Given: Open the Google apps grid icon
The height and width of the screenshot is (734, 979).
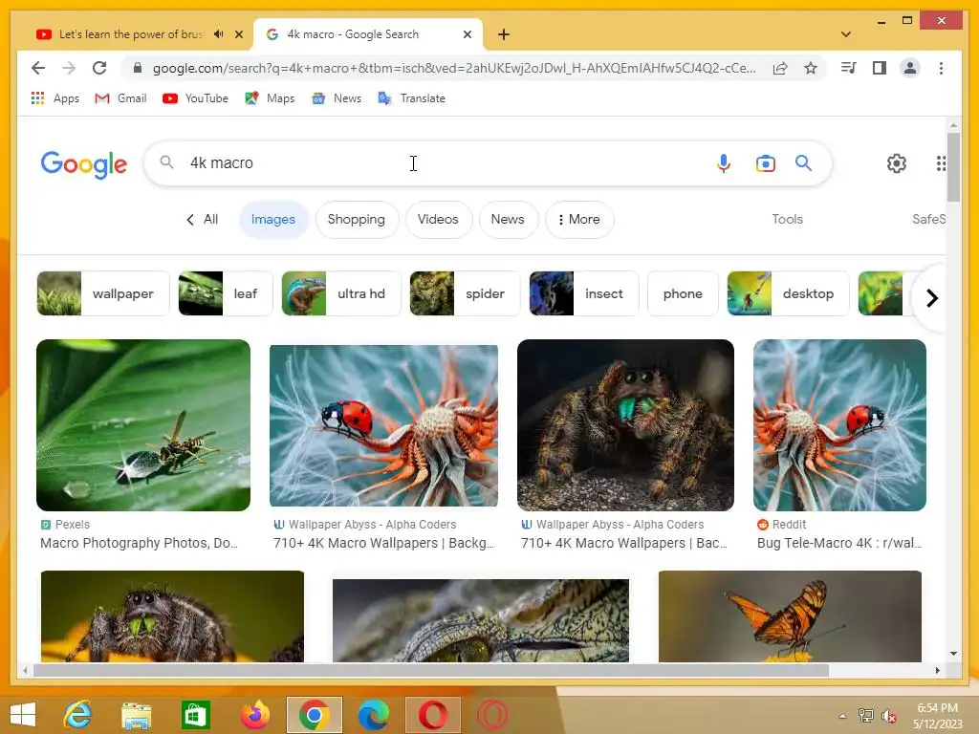Looking at the screenshot, I should [941, 163].
